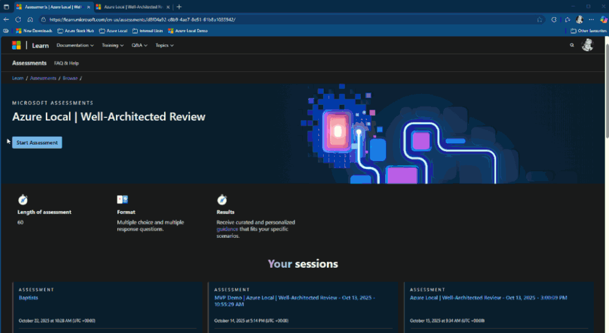View site information lock icon
Viewport: 609px width, 333px height.
(43, 20)
